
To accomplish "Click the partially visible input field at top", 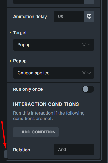I will tap(49, 1).
